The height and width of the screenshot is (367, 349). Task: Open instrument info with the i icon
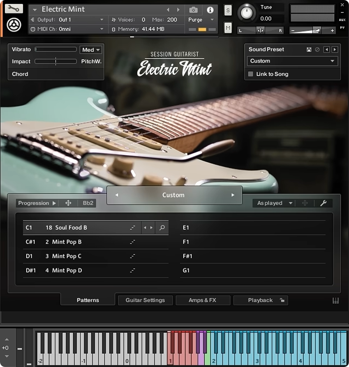(x=210, y=10)
